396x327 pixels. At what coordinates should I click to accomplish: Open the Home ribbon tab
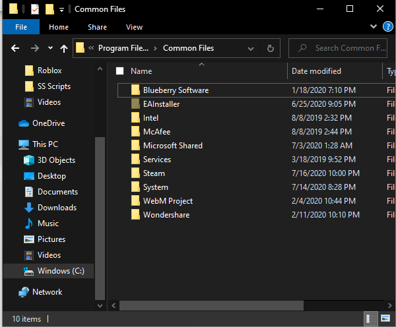[x=59, y=27]
